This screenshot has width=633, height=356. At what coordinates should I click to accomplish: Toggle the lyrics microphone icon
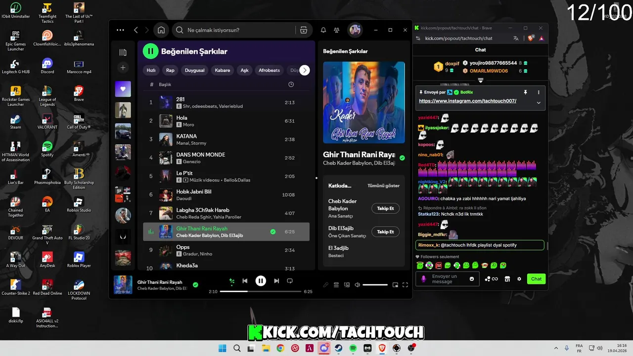325,285
